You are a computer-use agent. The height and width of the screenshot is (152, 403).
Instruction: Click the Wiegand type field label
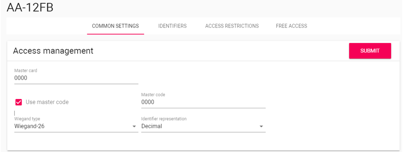27,119
